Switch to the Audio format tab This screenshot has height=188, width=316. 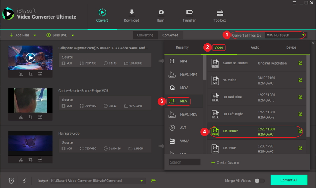pyautogui.click(x=255, y=47)
